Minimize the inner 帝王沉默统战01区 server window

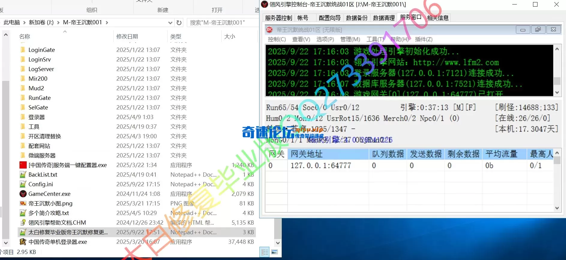click(523, 29)
